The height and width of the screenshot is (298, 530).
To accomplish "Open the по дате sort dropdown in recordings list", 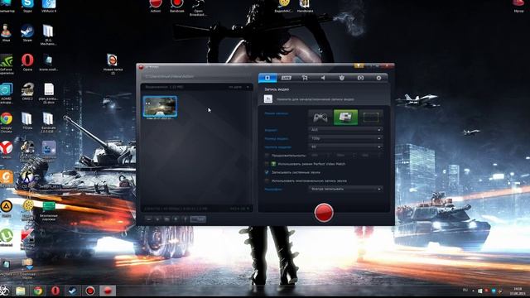I will pyautogui.click(x=239, y=87).
